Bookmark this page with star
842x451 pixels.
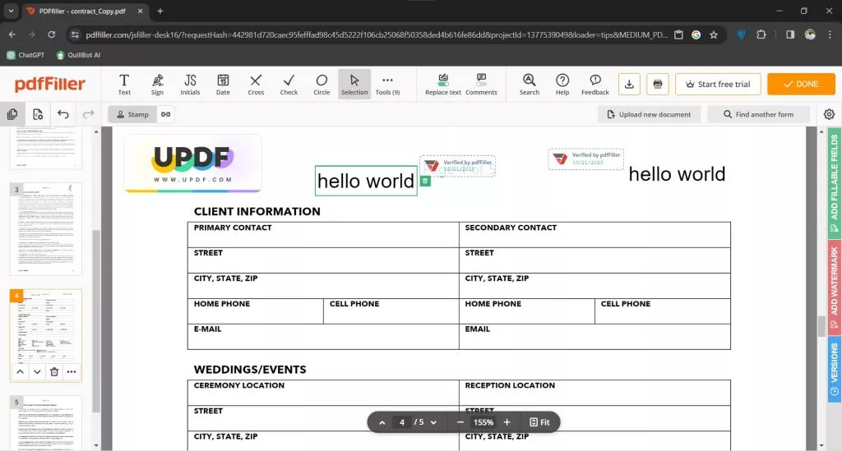click(x=714, y=35)
